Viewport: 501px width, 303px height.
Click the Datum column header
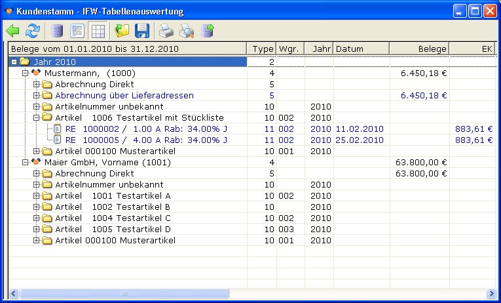pyautogui.click(x=361, y=49)
